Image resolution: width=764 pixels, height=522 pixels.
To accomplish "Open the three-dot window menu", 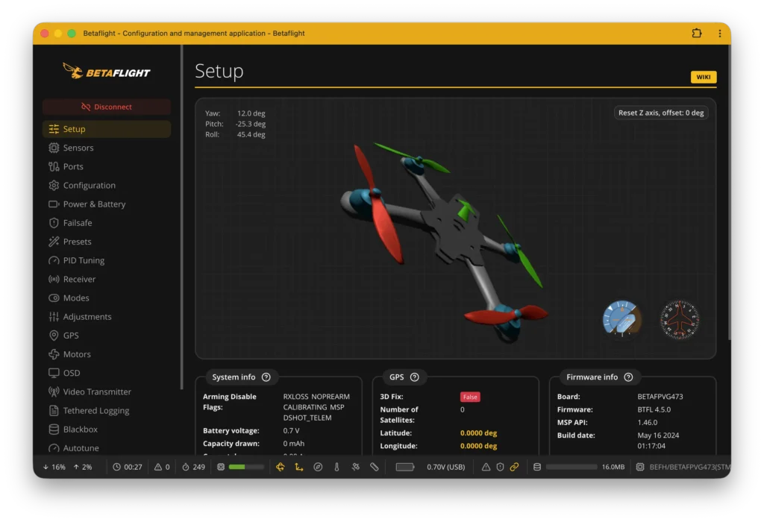I will (720, 33).
